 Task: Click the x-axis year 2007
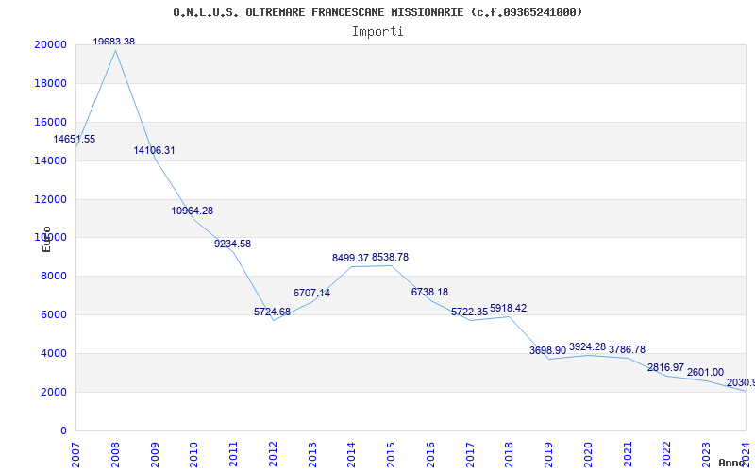(76, 454)
